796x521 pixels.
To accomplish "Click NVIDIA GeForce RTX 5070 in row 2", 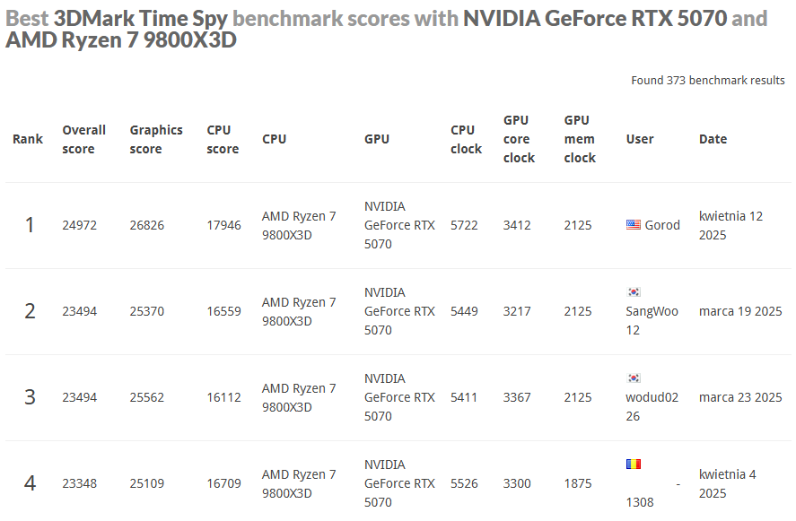I will point(399,311).
